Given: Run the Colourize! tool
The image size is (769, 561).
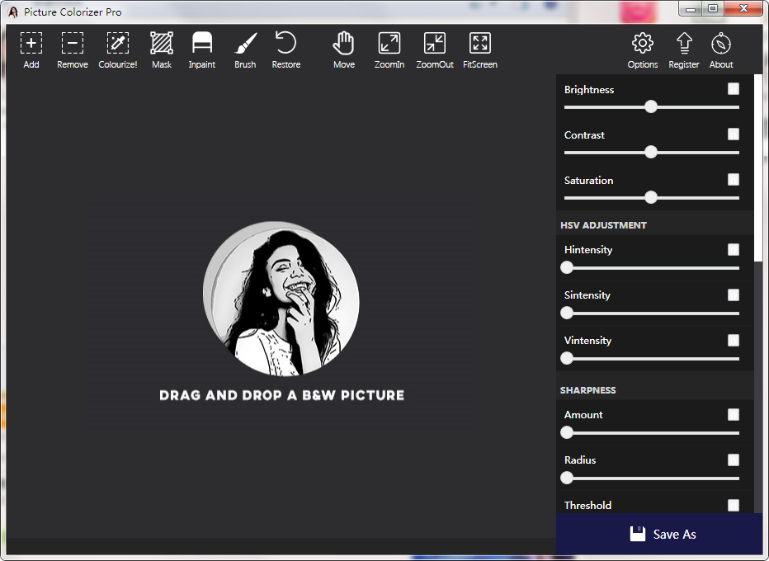Looking at the screenshot, I should [x=118, y=44].
